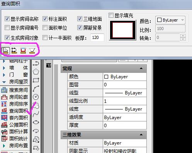Screen dimensions: 192x153
Task: Open the 颜色 ByLayer dropdown in dialog
Action: coord(170,20)
